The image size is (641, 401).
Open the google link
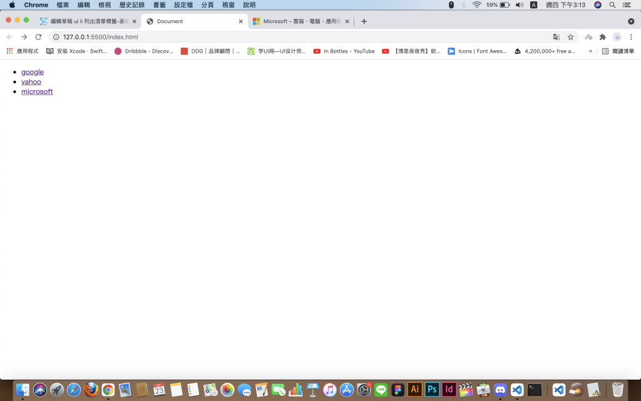(x=33, y=72)
